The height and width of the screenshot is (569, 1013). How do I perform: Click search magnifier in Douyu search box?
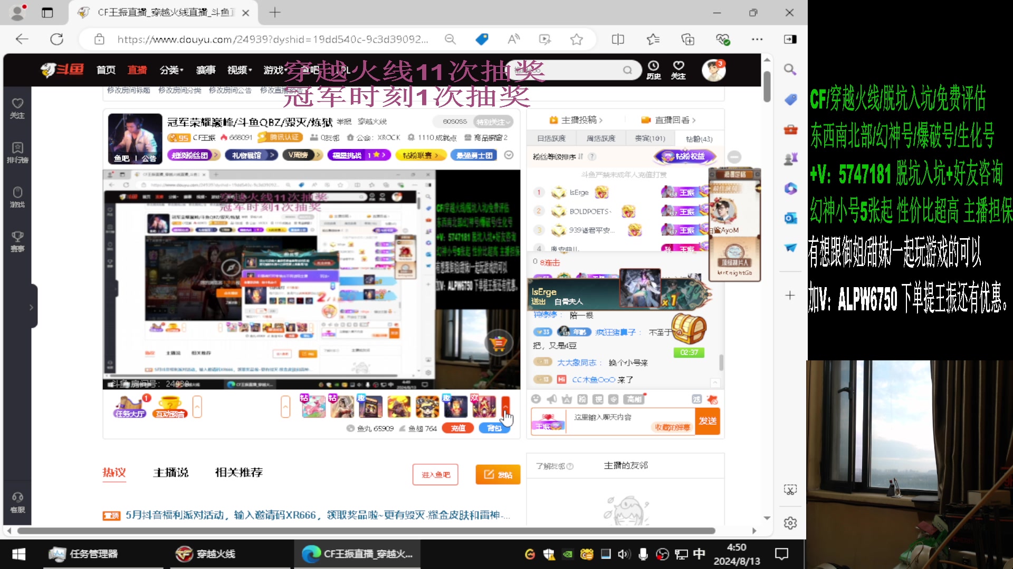point(627,70)
